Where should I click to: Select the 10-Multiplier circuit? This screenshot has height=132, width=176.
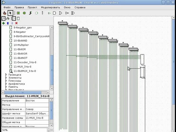(x=21, y=45)
